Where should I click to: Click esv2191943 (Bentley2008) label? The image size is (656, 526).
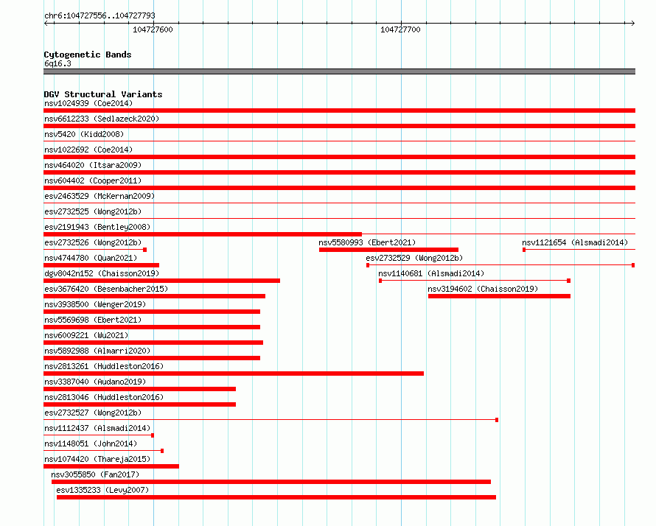pos(97,227)
